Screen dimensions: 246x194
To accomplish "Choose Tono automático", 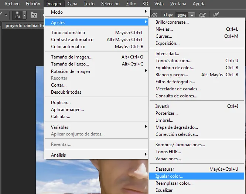I will [96, 33].
